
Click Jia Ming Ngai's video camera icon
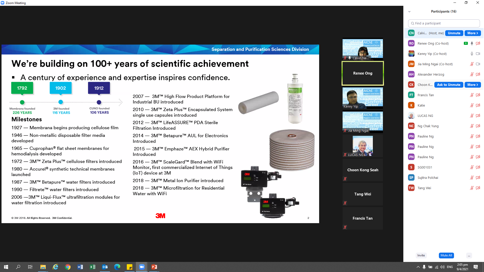pyautogui.click(x=478, y=64)
